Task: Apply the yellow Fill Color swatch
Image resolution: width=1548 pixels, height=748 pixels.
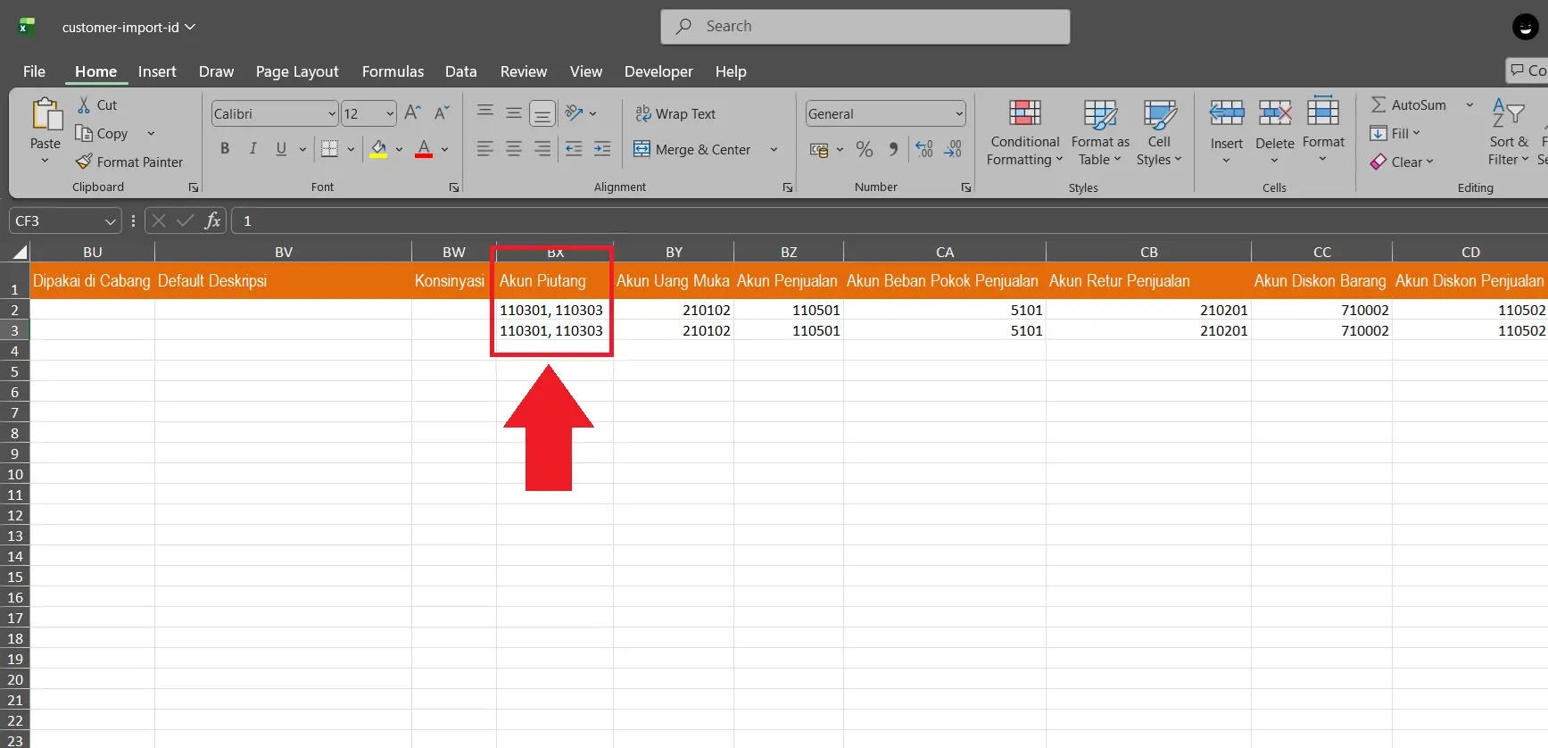Action: [378, 149]
